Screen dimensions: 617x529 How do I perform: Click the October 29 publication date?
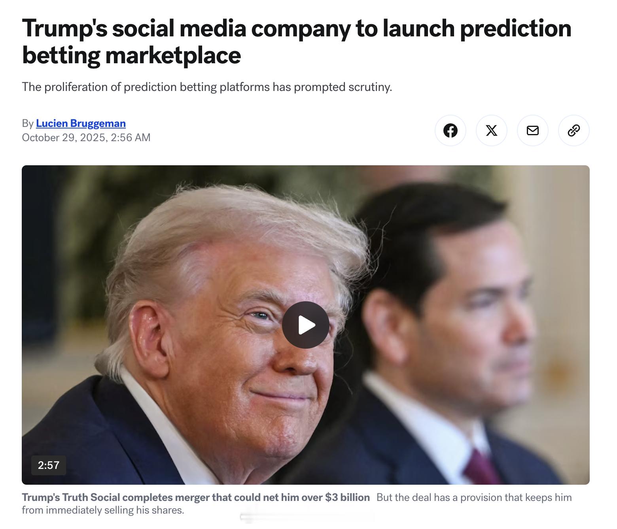coord(86,138)
